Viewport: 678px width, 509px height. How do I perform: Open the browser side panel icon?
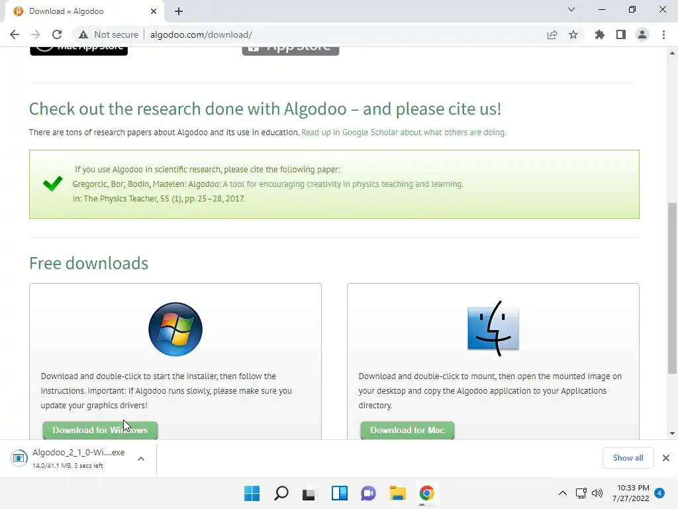click(621, 34)
